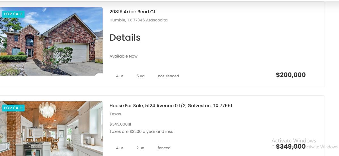This screenshot has height=156, width=339.
Task: Click the Available Now text
Action: (x=124, y=56)
